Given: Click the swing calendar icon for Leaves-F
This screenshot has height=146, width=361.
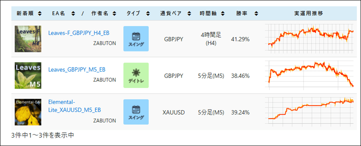Looking at the screenshot, I should coord(136,39).
